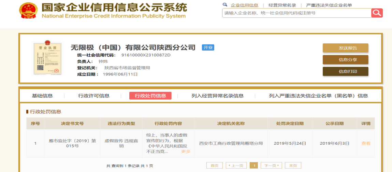Click the 信息分享 button
This screenshot has height=172, width=392.
click(x=346, y=60)
